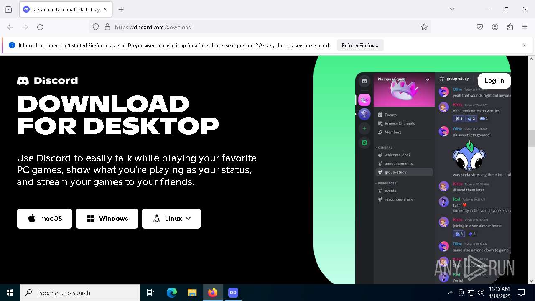Viewport: 535px width, 301px height.
Task: Click the Wumpus Squad server dropdown chevron
Action: tap(428, 79)
